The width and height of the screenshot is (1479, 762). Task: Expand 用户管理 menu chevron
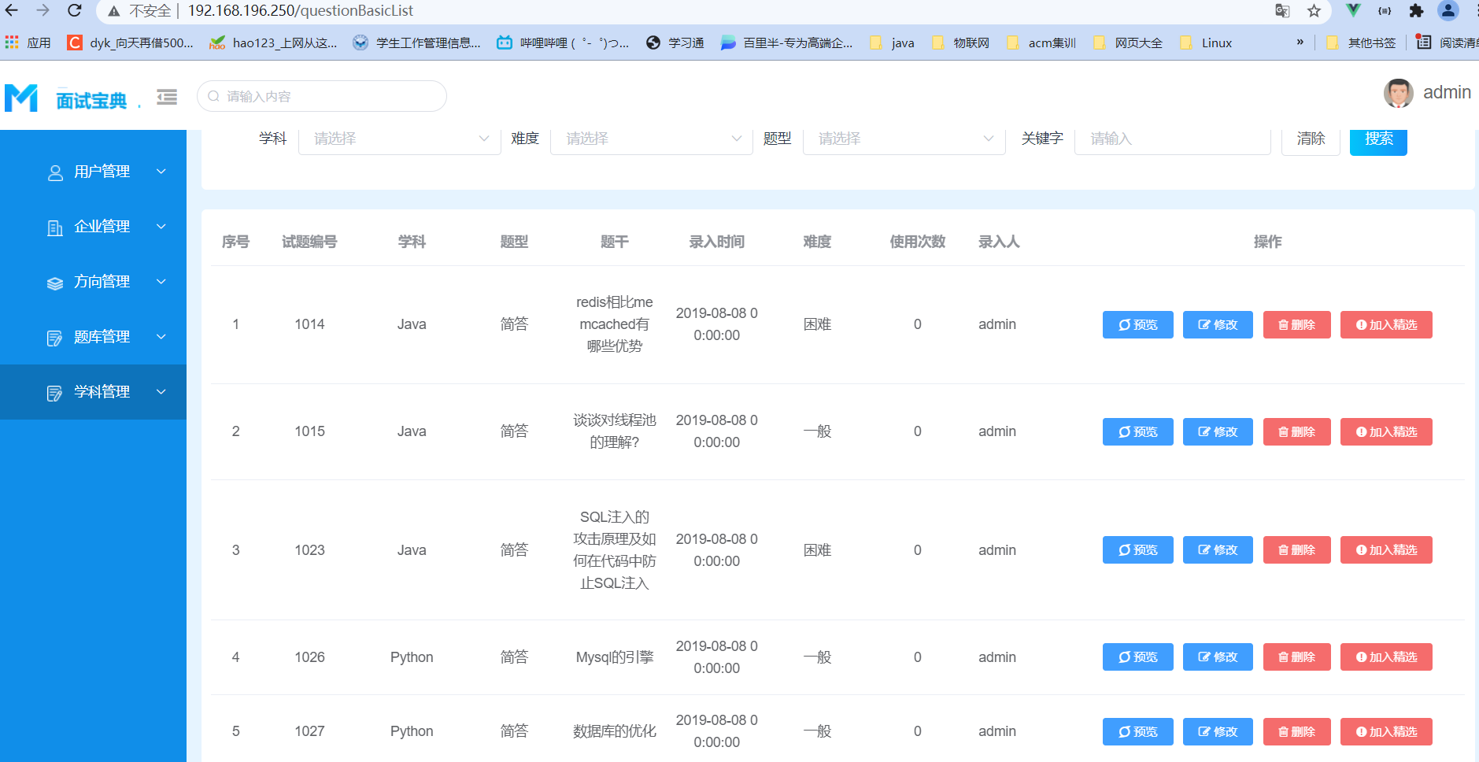161,172
